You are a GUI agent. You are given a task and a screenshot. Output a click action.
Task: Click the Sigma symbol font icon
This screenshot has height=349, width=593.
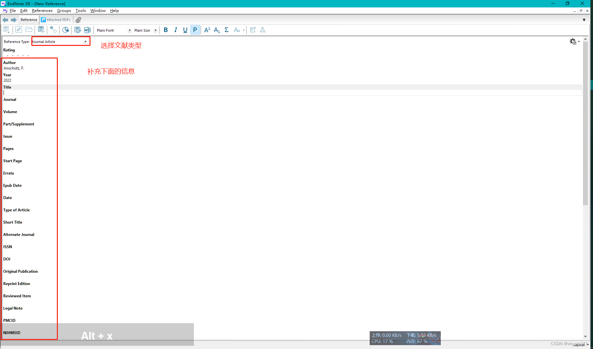point(227,30)
